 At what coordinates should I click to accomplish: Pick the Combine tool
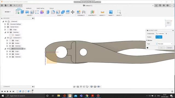63,12
